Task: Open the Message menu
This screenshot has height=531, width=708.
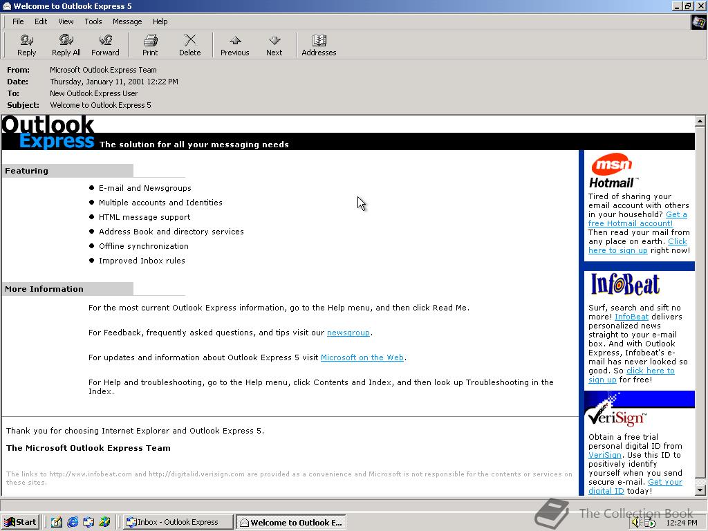Action: coord(127,21)
